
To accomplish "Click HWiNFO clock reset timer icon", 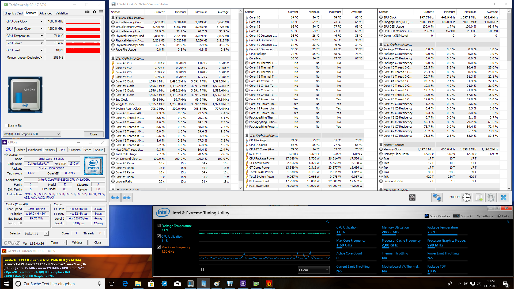I will (467, 197).
